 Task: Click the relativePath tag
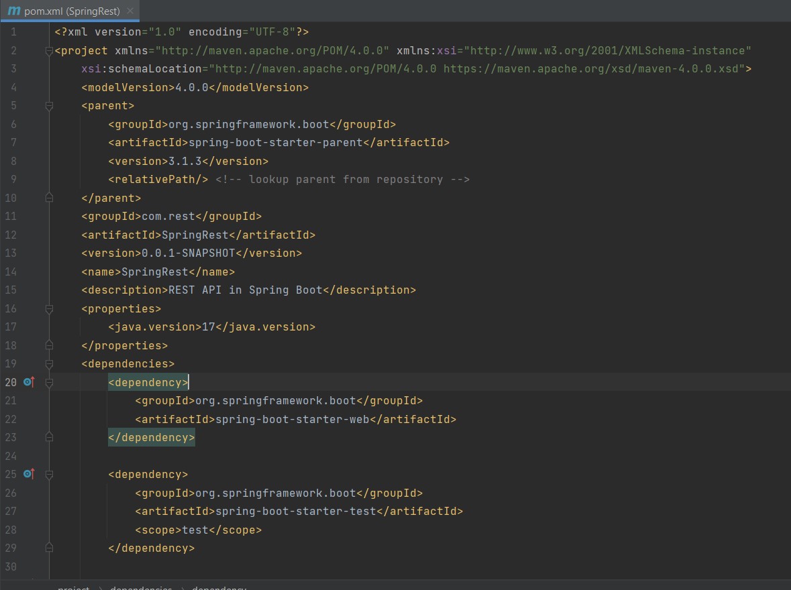click(x=158, y=180)
